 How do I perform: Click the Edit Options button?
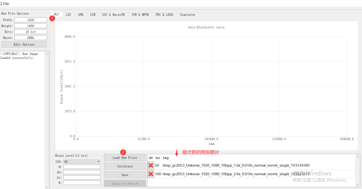24,44
